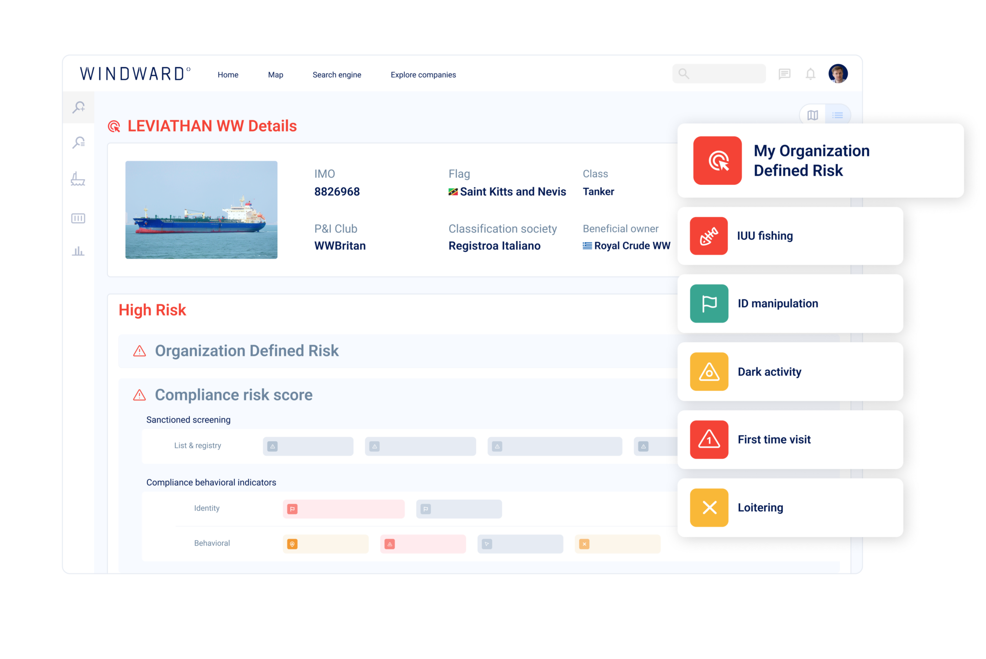Select the First time visit card label

click(x=774, y=439)
